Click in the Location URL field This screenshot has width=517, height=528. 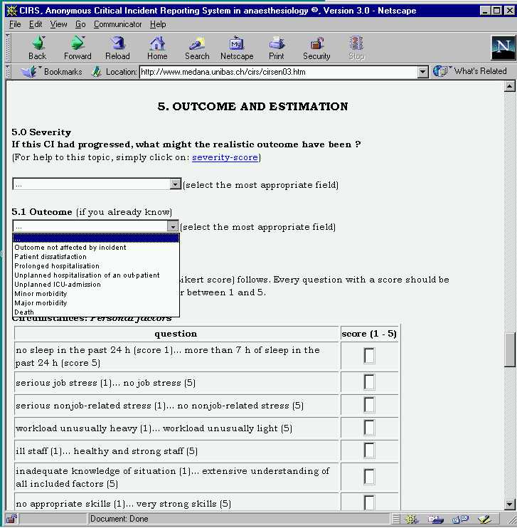[x=278, y=72]
